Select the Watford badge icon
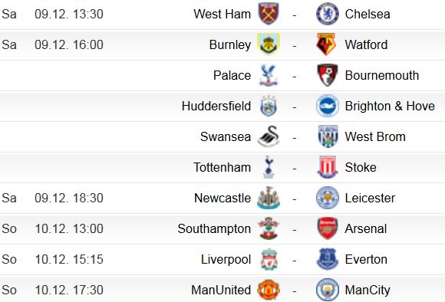This screenshot has height=302, width=445. (x=327, y=44)
